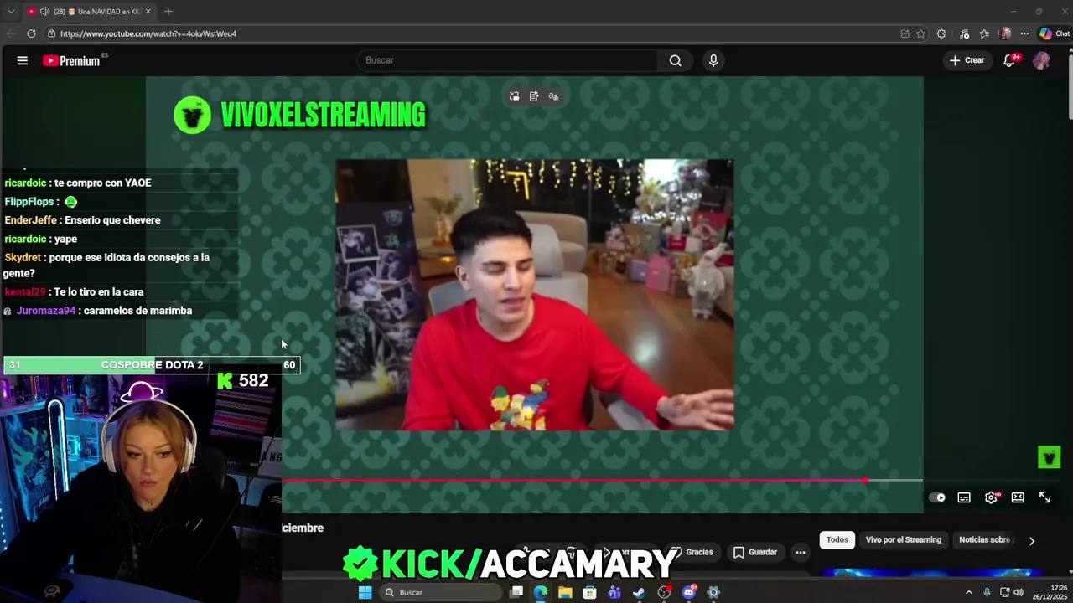Open File Explorer from the taskbar

click(x=565, y=592)
